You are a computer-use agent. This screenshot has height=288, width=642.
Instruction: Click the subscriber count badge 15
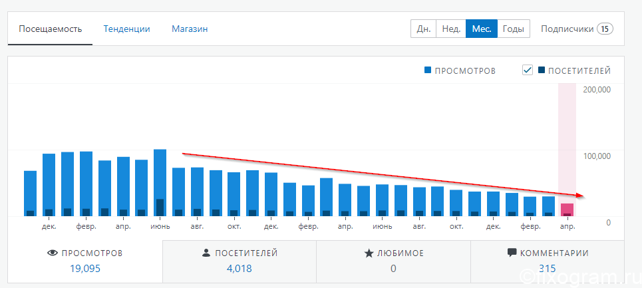click(605, 29)
